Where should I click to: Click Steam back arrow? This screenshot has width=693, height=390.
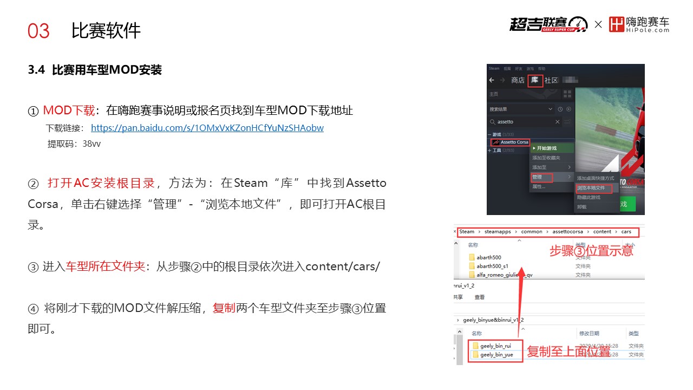(492, 80)
